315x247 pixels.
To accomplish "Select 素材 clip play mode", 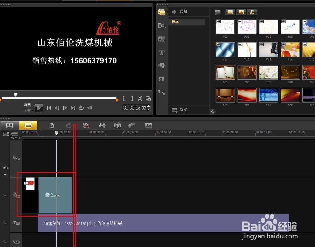I will click(x=27, y=110).
